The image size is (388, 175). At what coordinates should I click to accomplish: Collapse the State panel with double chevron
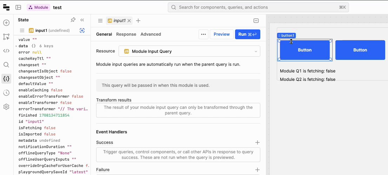(x=82, y=20)
